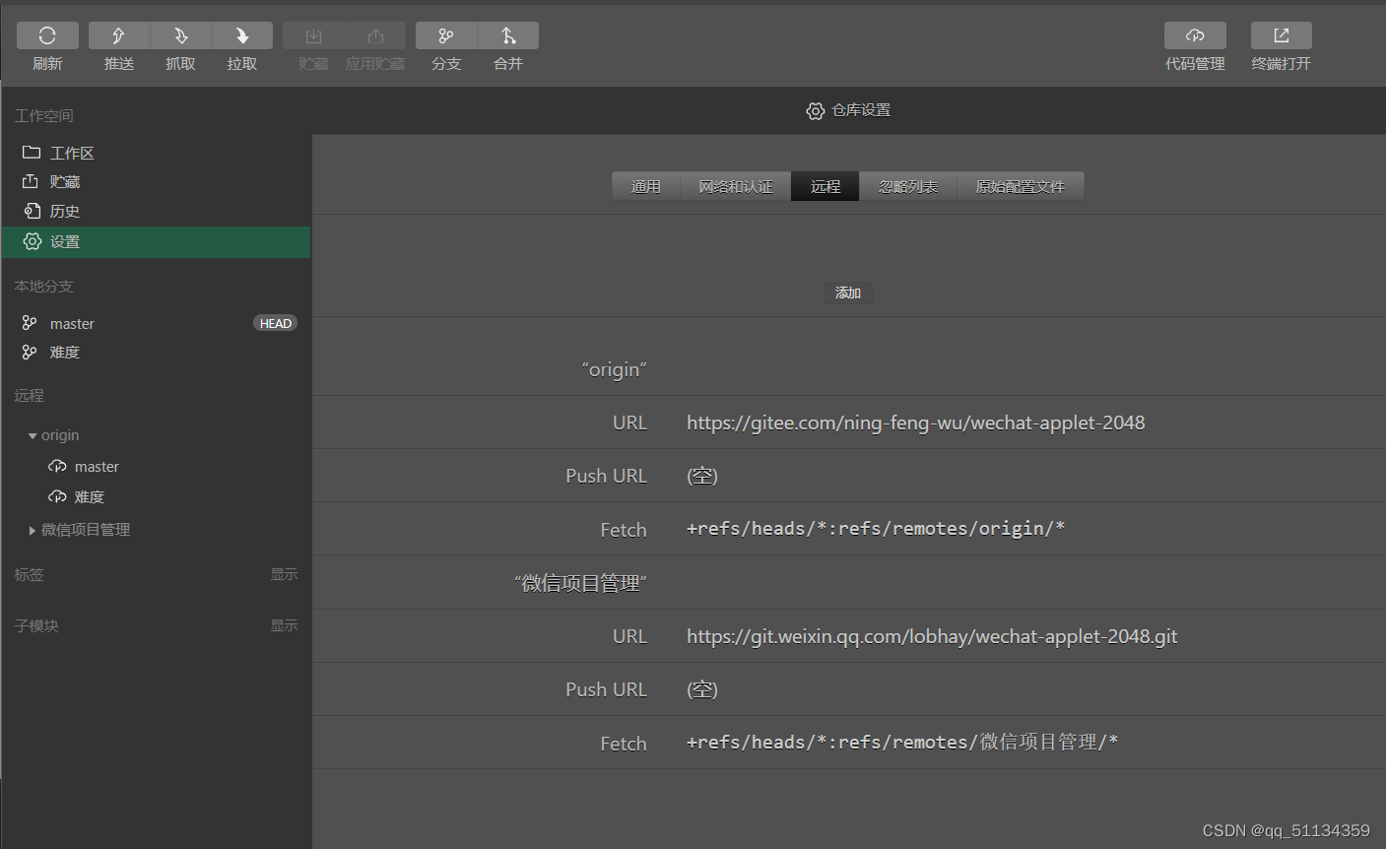Show tags via 显示 next to 标签
This screenshot has width=1386, height=849.
284,574
